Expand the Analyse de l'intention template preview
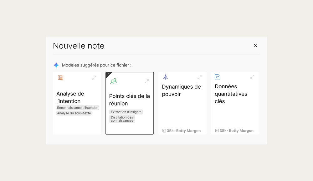This screenshot has height=181, width=313. click(x=94, y=78)
